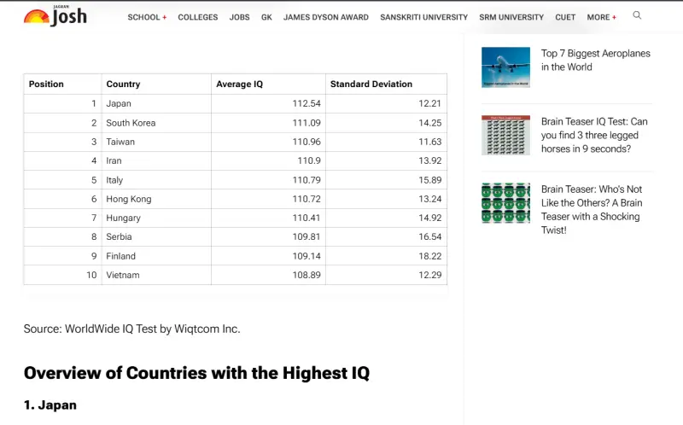683x425 pixels.
Task: Open the COLLEGES menu item
Action: pyautogui.click(x=197, y=17)
